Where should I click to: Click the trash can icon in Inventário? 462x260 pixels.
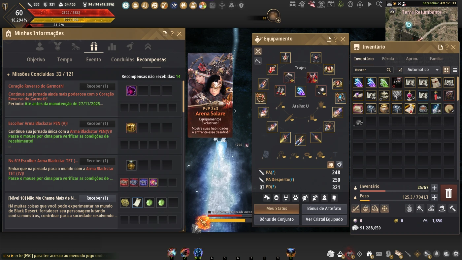[x=448, y=193]
